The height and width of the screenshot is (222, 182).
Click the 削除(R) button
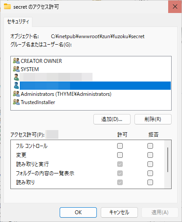click(x=153, y=119)
